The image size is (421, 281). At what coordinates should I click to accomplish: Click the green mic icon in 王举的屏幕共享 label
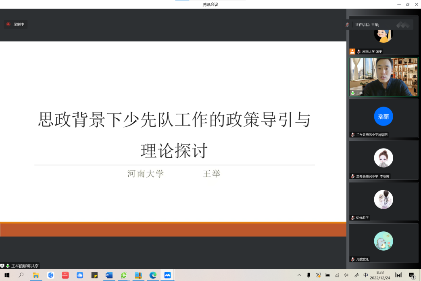click(8, 266)
